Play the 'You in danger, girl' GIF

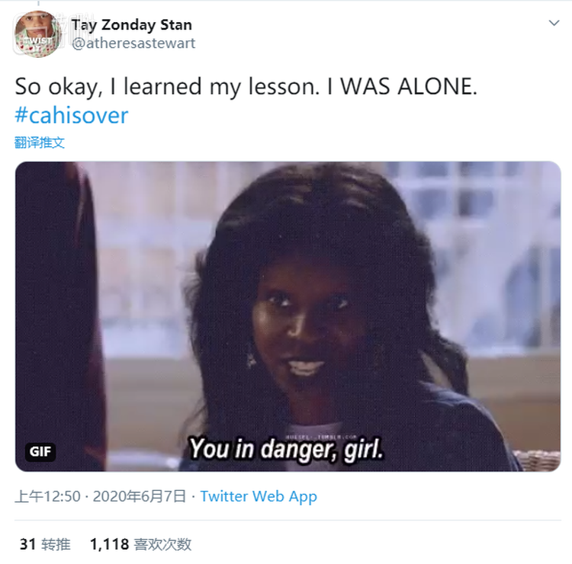click(288, 316)
